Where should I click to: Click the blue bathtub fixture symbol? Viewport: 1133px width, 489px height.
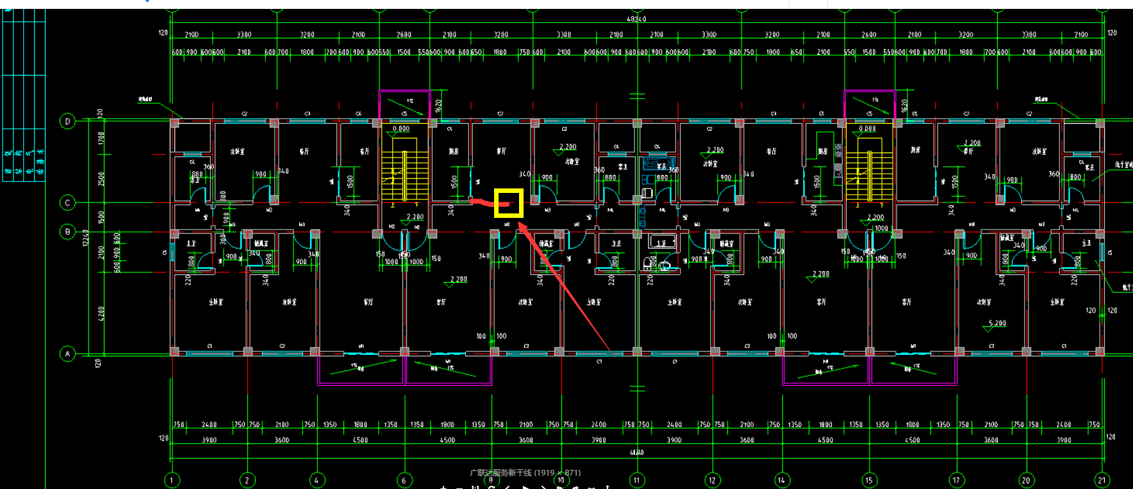(658, 163)
